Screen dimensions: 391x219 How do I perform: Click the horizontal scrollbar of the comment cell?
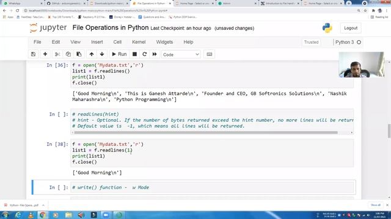coord(206,133)
